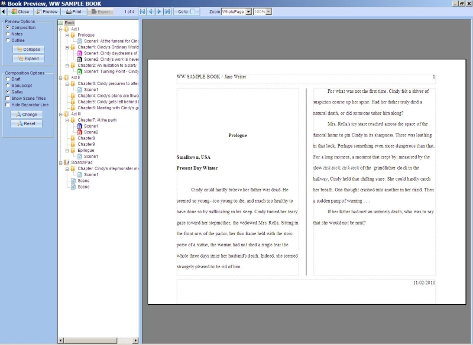The height and width of the screenshot is (345, 473).
Task: Click the red Scene2 icon under Chapter7
Action: 80,132
